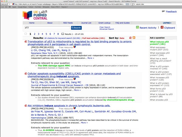Open the FAQ and Guides tab
The width and height of the screenshot is (182, 137).
[x=123, y=23]
